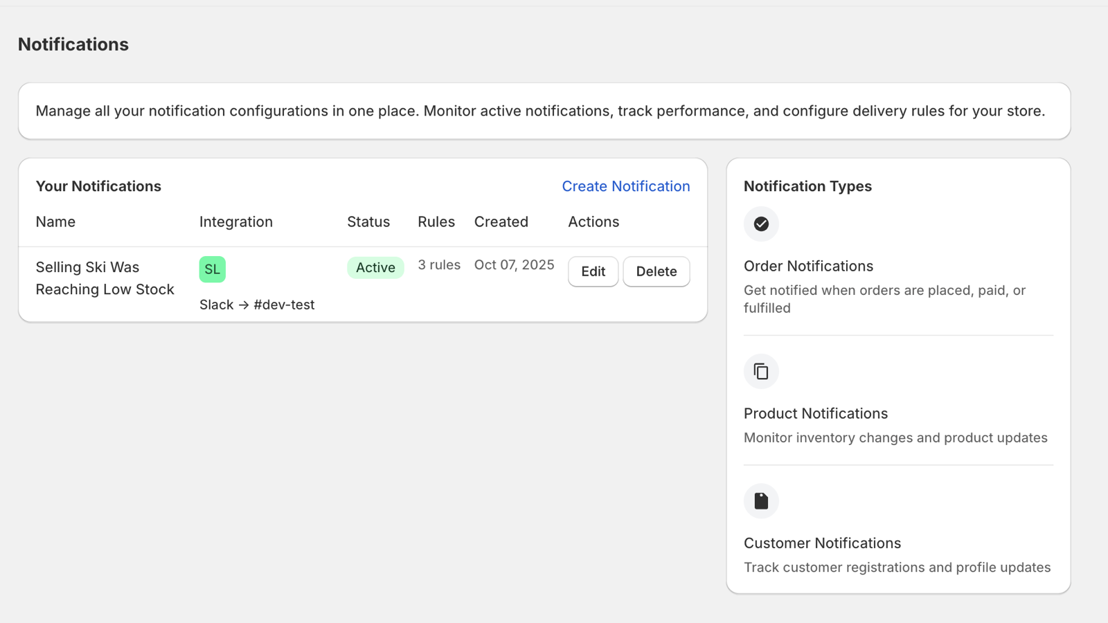Expand the Notification Types panel
The height and width of the screenshot is (623, 1108).
(x=807, y=186)
